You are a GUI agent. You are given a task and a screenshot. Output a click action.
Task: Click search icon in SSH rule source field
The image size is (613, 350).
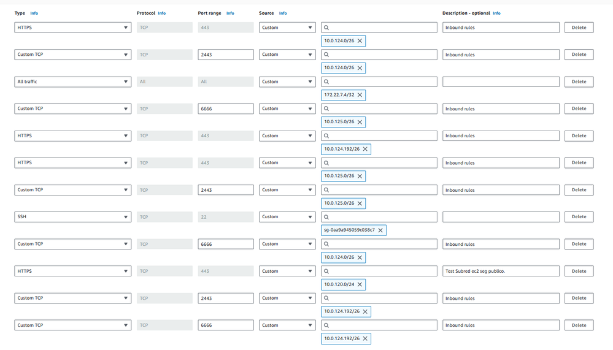pos(326,217)
